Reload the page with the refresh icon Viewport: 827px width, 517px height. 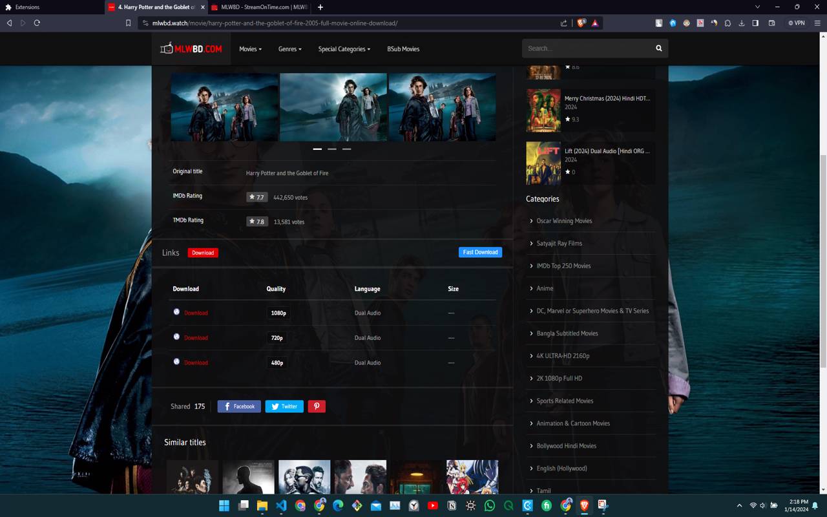click(x=37, y=23)
